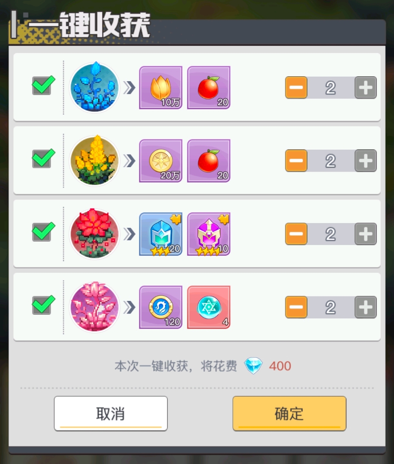Click the red flower plant icon
Viewport: 394px width, 464px height.
coord(94,234)
